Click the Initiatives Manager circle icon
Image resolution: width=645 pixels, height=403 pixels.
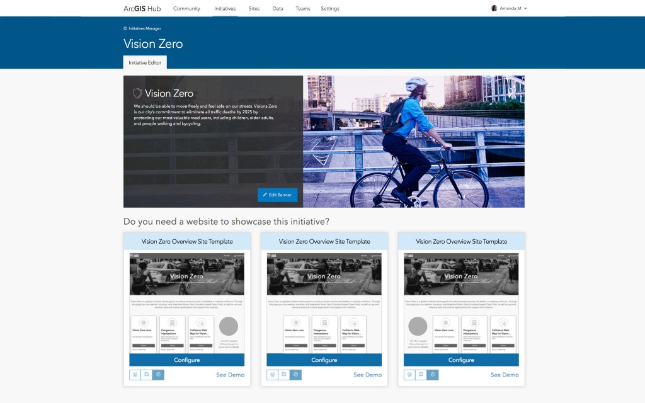click(127, 28)
